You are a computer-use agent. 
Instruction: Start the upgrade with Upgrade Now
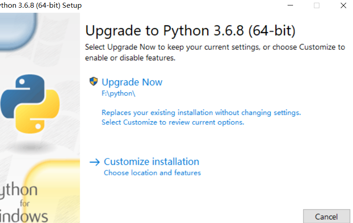click(132, 82)
